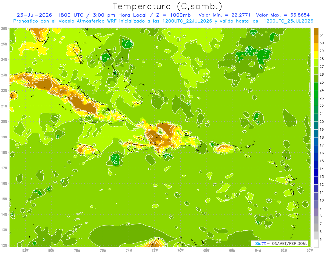Click legend value 30
Image resolution: width=329 pixels, height=254 pixels.
click(x=322, y=43)
